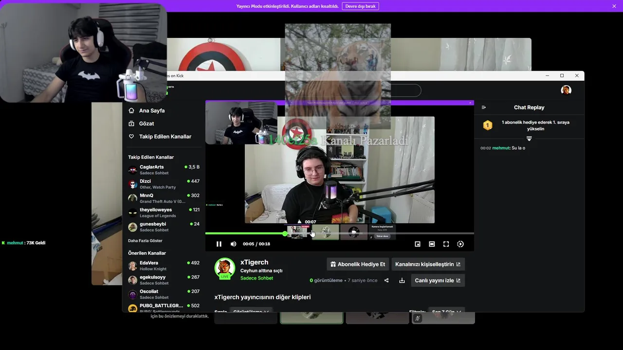Open Takip Edilen Kanallar in the sidebar

(165, 137)
